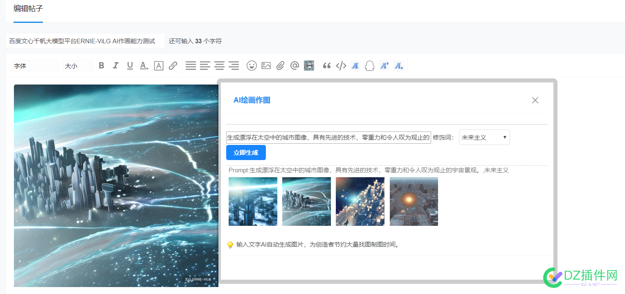Select the third thumbnail with golden blocks

click(360, 201)
